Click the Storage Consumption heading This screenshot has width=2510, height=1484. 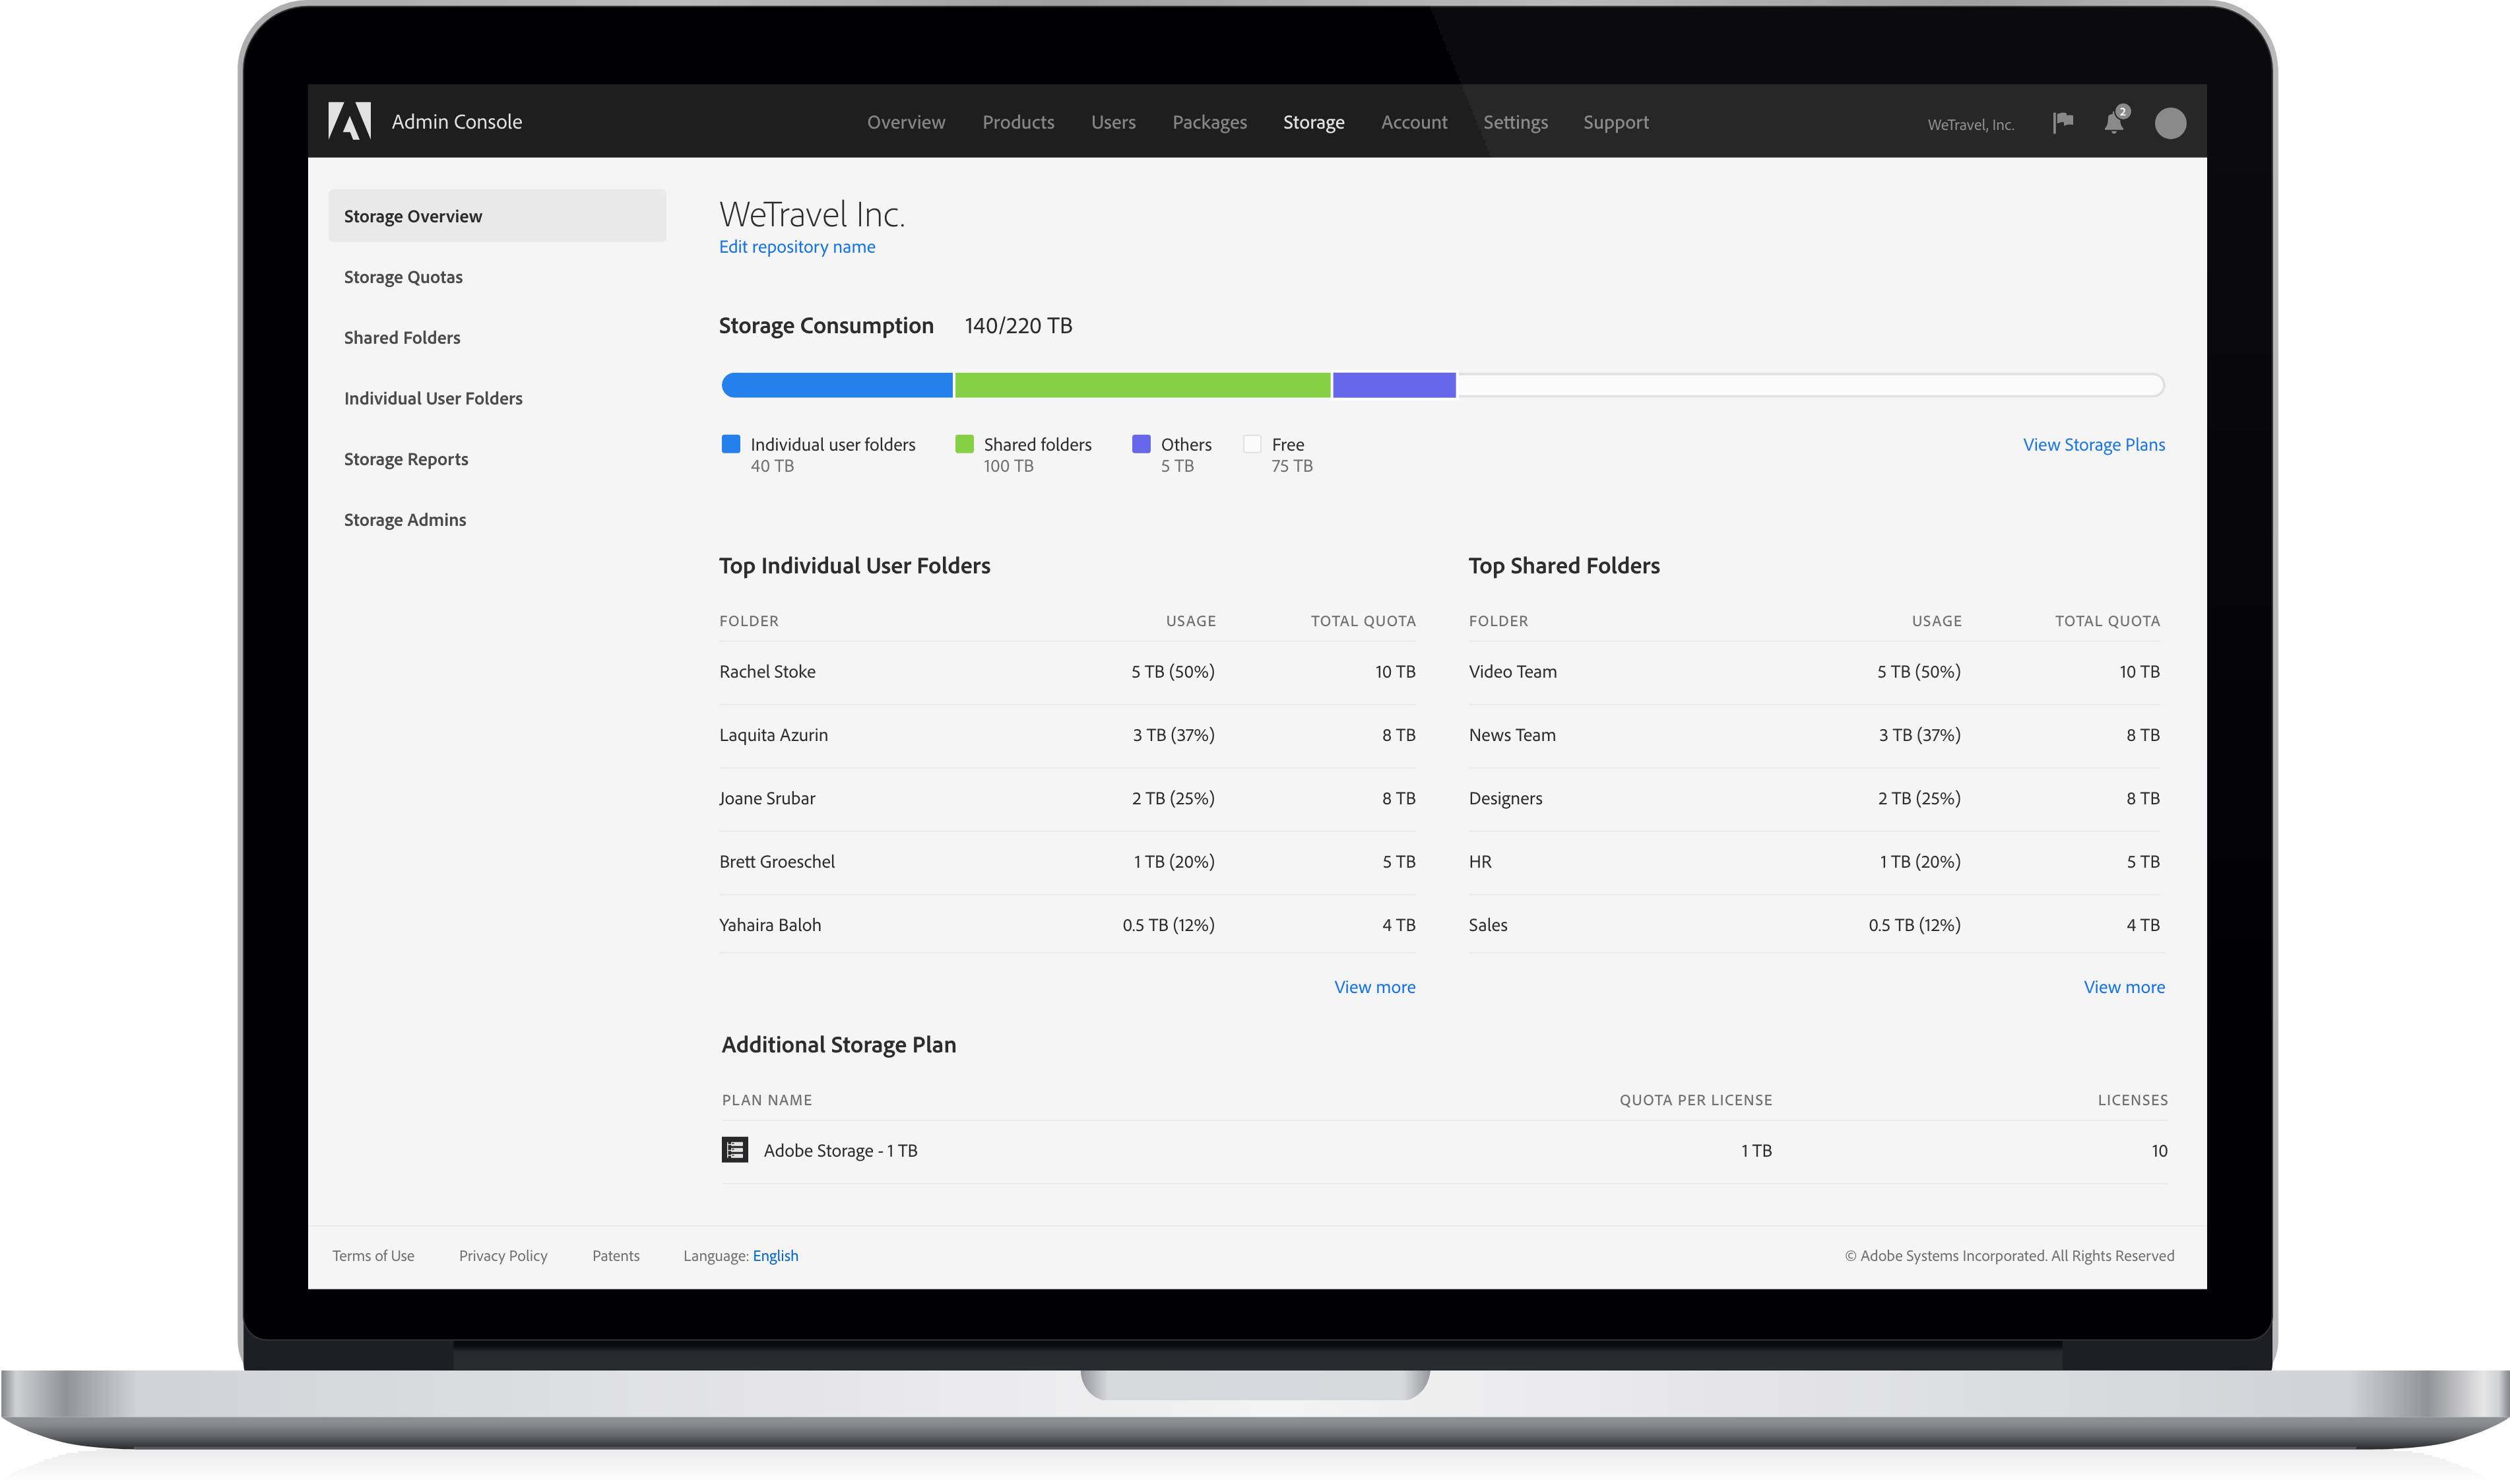[x=826, y=326]
